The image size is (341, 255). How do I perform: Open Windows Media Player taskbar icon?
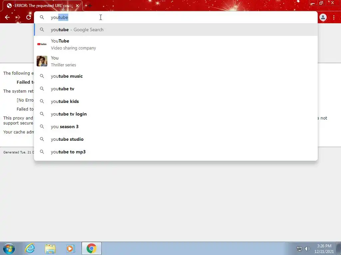click(70, 248)
